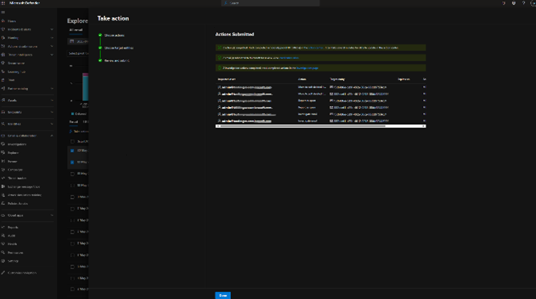Open Exchange message trace

24,186
